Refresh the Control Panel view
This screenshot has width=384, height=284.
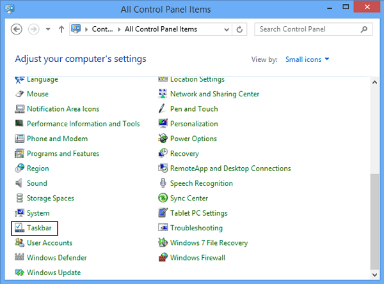(x=239, y=29)
